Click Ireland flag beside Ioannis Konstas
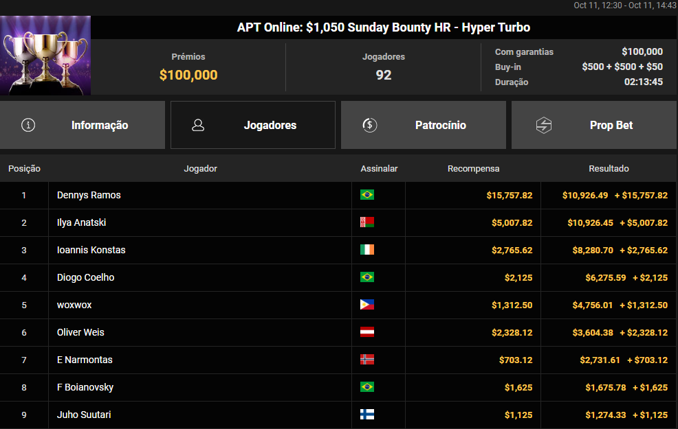Viewport: 678px width, 429px height. tap(367, 250)
